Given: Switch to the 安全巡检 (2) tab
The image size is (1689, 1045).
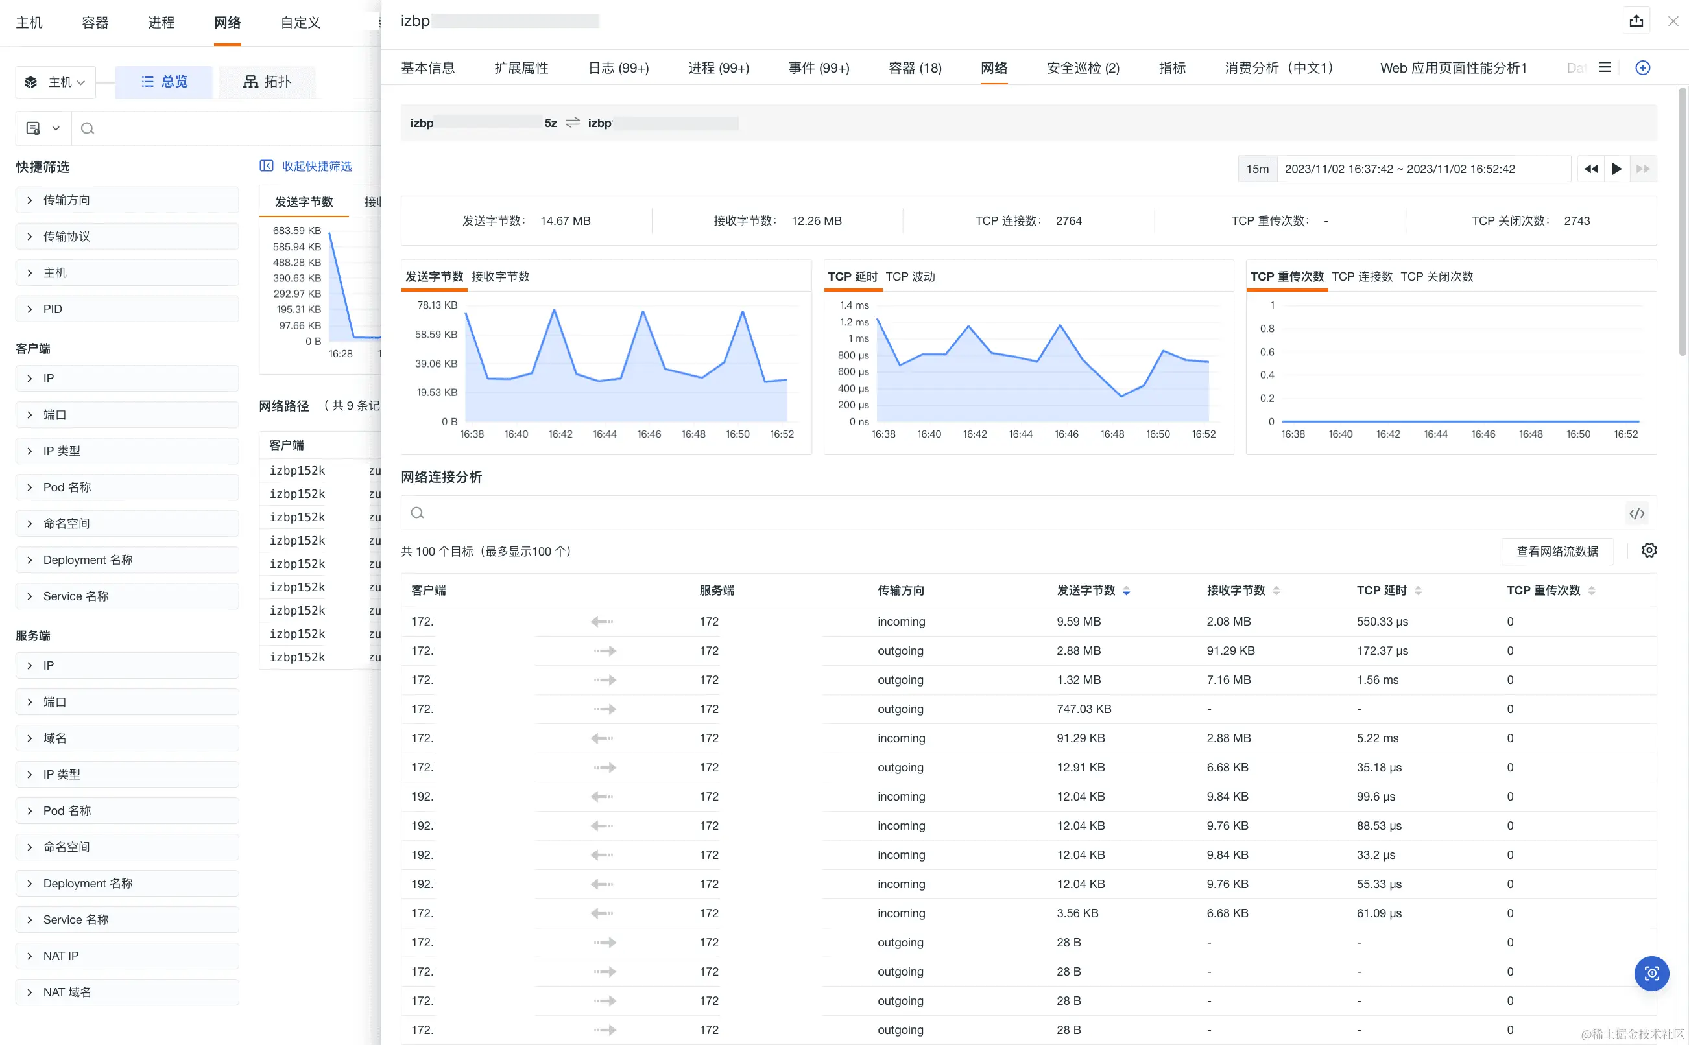Looking at the screenshot, I should click(1082, 67).
